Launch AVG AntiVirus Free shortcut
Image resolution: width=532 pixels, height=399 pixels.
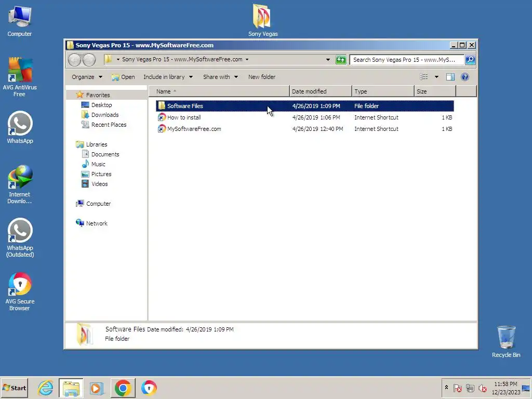20,77
